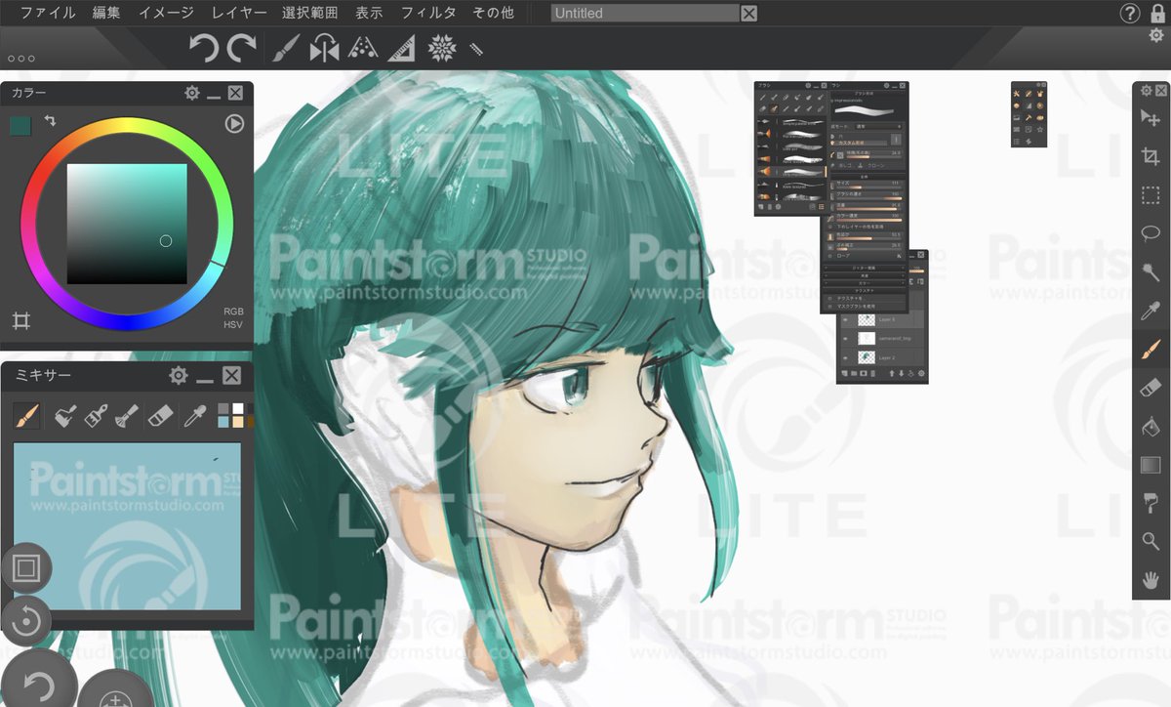
Task: Open the ファイル menu
Action: (x=47, y=13)
